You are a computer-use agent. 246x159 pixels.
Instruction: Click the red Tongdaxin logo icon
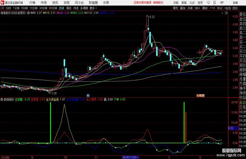pos(3,3)
